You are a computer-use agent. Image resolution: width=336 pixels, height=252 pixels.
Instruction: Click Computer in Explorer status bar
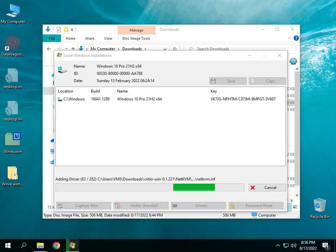(x=264, y=215)
